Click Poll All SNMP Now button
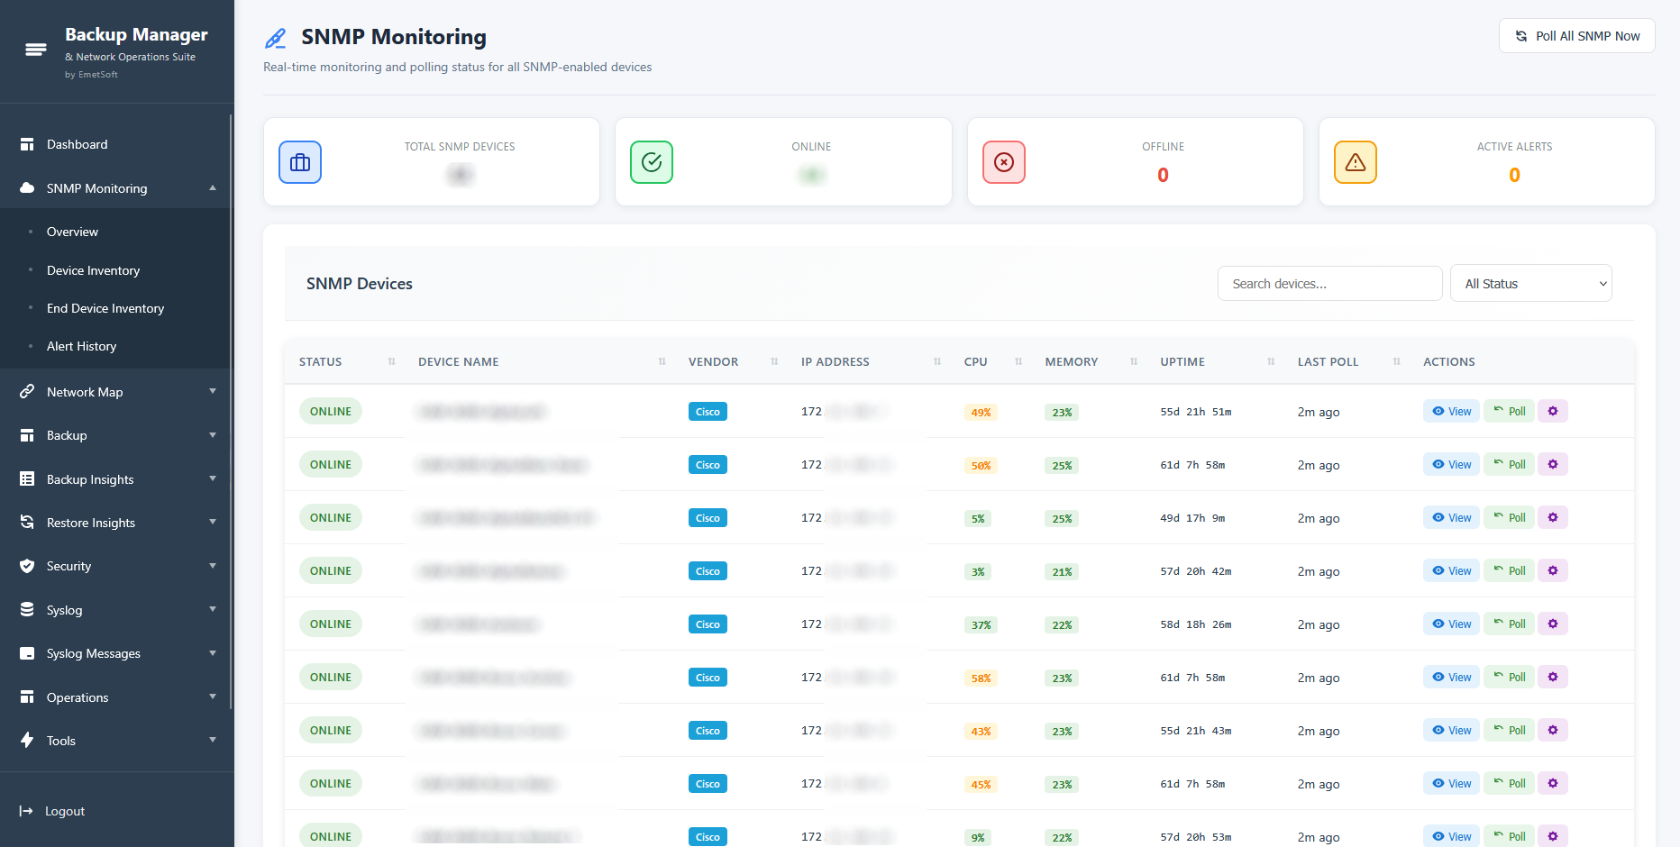1680x847 pixels. click(x=1577, y=36)
